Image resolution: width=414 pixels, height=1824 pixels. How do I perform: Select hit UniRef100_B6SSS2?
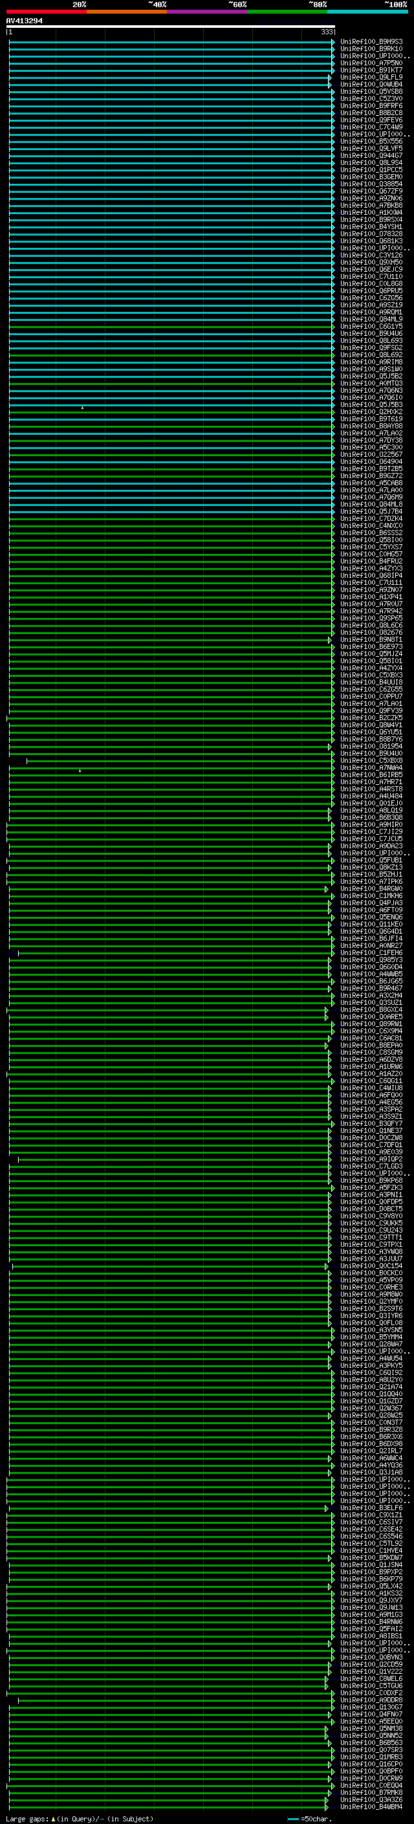coord(371,533)
